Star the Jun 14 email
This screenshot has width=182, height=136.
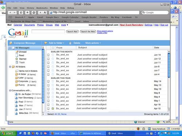click(x=53, y=55)
